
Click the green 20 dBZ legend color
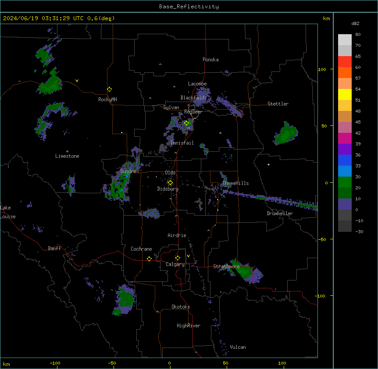point(345,182)
